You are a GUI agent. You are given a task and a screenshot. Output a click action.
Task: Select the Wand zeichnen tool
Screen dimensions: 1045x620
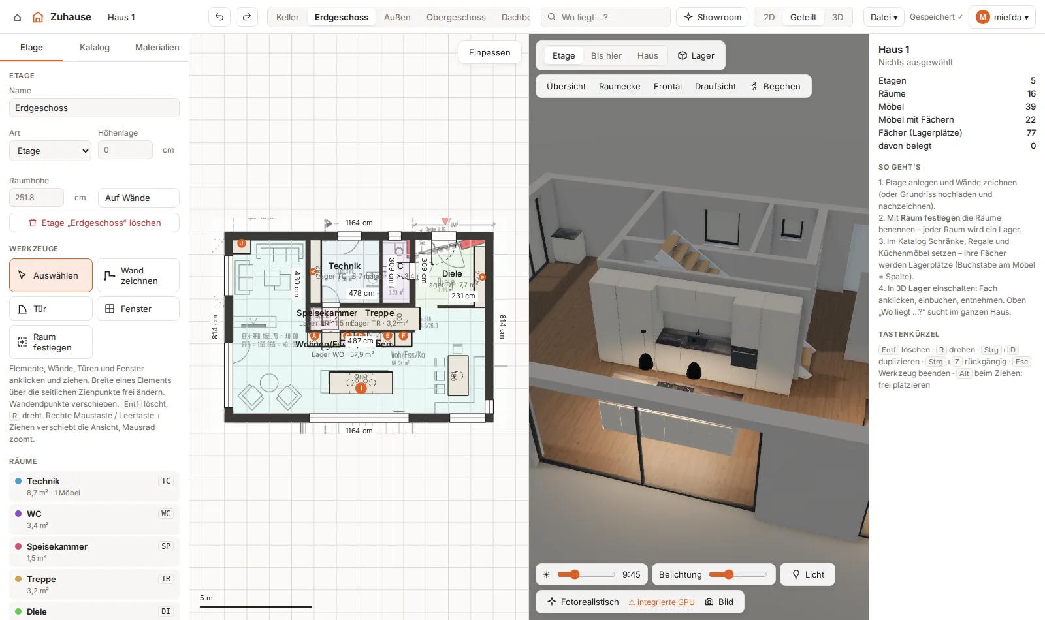(138, 275)
